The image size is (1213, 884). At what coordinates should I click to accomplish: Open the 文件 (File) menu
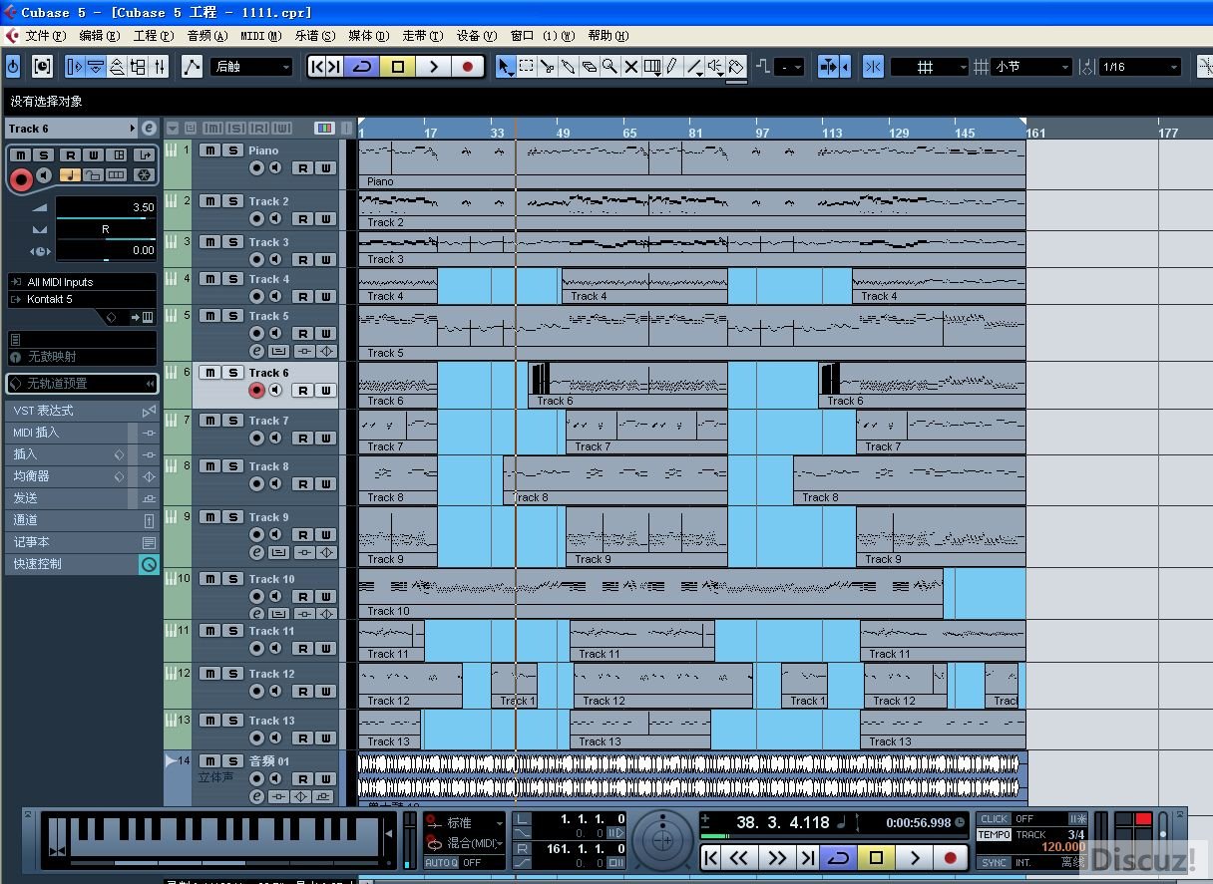tap(45, 36)
